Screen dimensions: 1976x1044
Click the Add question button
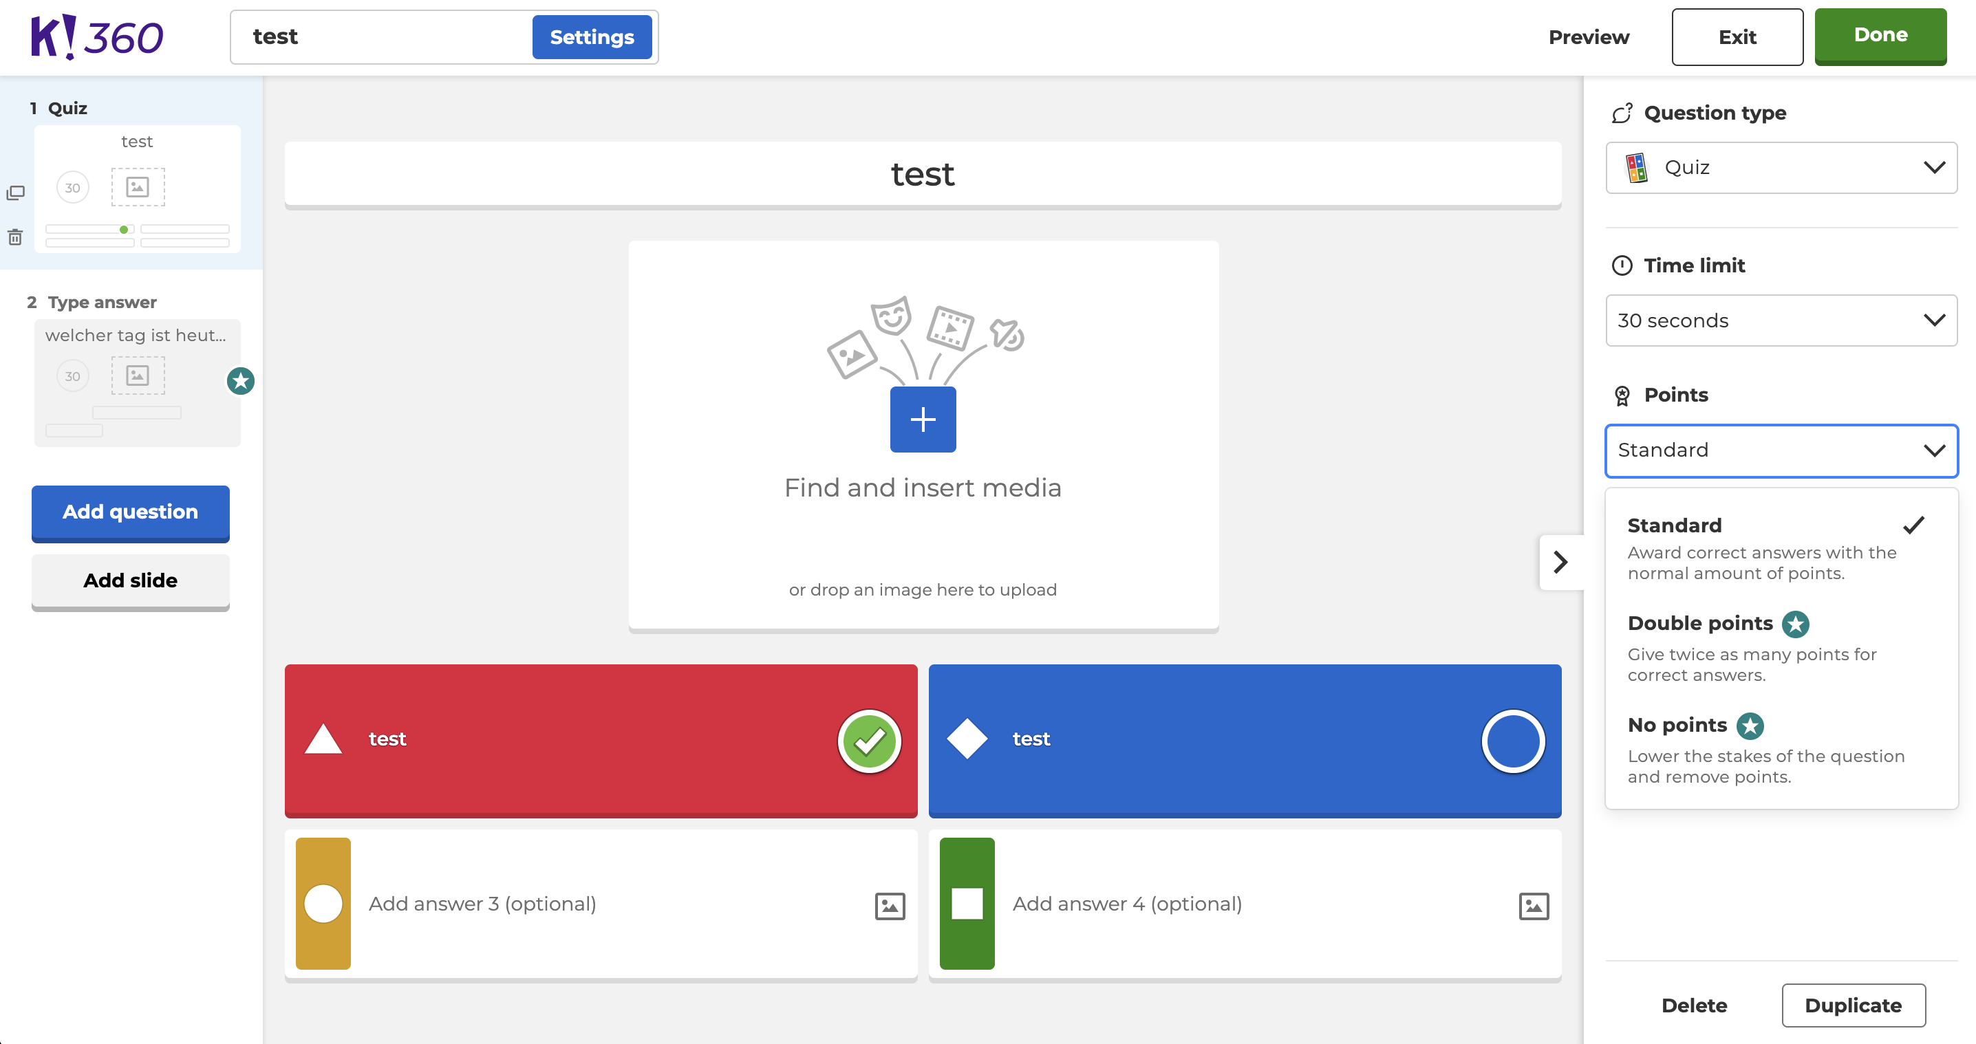pos(129,511)
